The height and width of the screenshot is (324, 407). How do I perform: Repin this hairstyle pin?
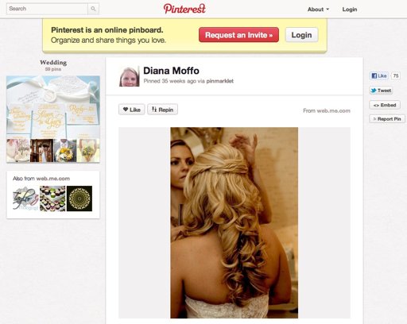click(162, 110)
